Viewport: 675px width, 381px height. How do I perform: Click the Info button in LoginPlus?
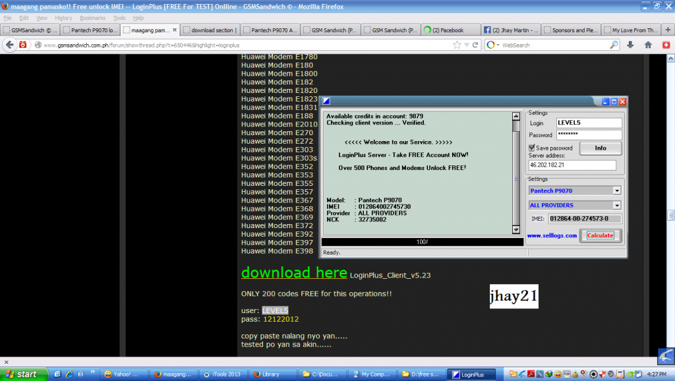pyautogui.click(x=600, y=148)
